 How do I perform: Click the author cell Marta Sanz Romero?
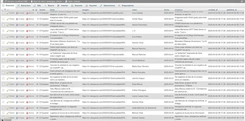(x=140, y=67)
